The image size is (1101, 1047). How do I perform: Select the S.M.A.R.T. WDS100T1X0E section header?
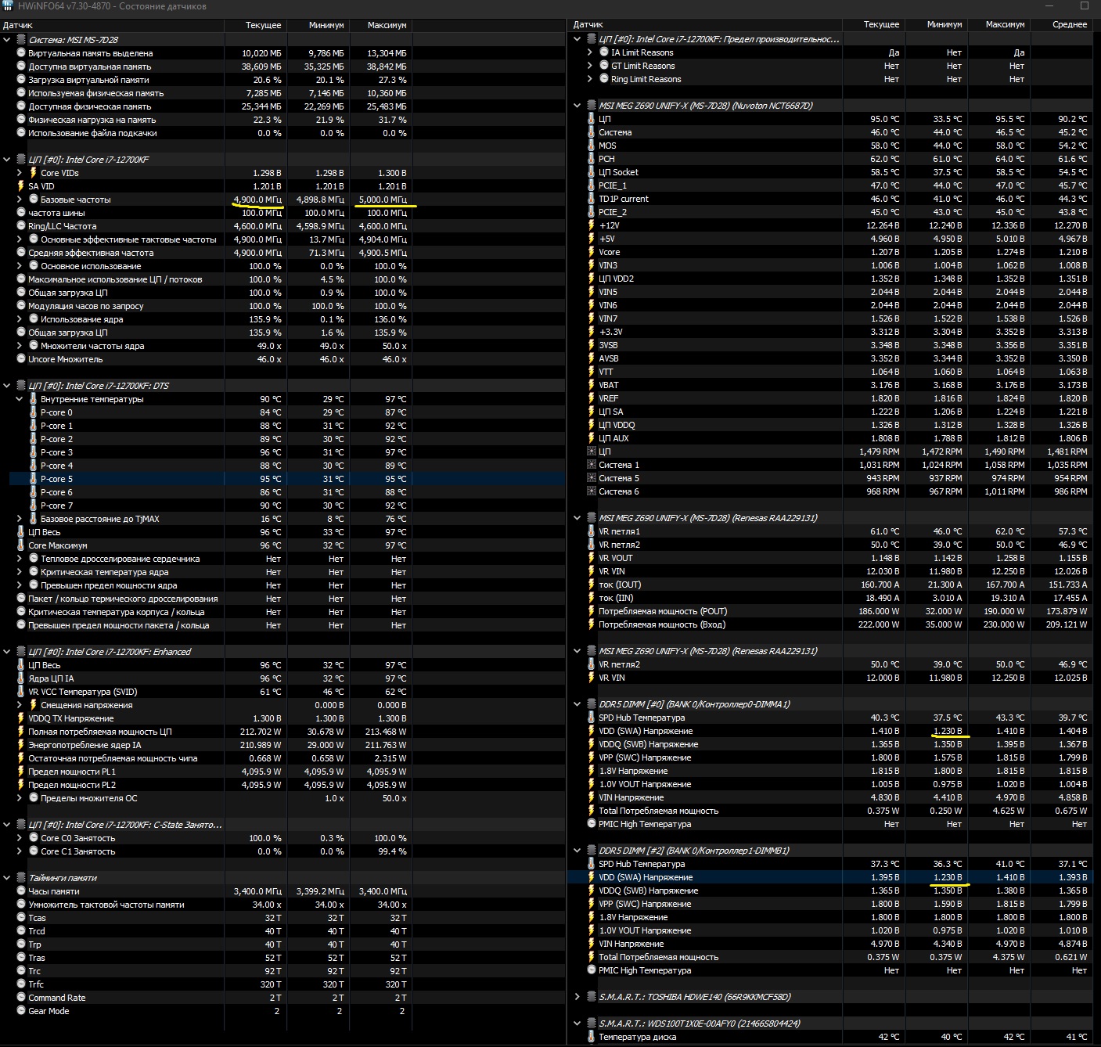coord(700,1024)
